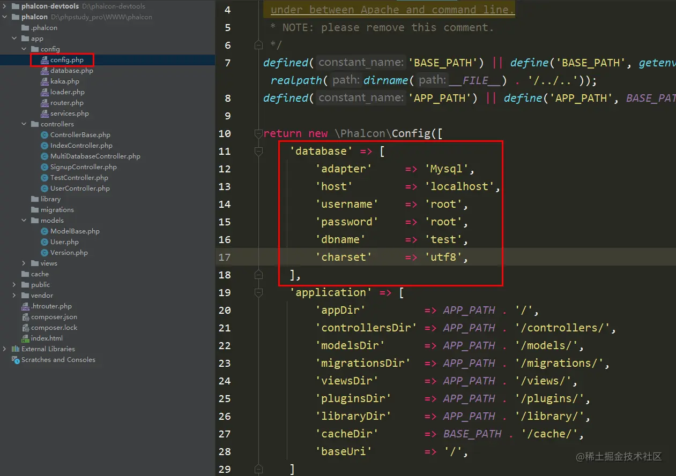
Task: Expand the vendor folder arrow
Action: click(x=14, y=296)
